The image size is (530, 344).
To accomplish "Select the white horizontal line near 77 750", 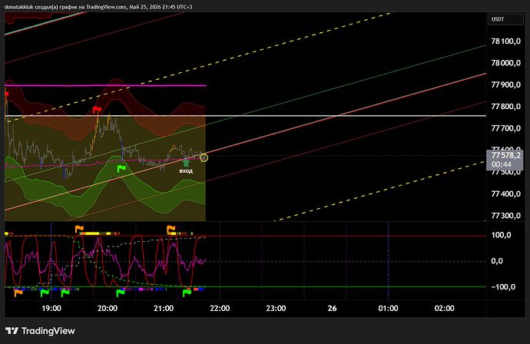I will [245, 116].
